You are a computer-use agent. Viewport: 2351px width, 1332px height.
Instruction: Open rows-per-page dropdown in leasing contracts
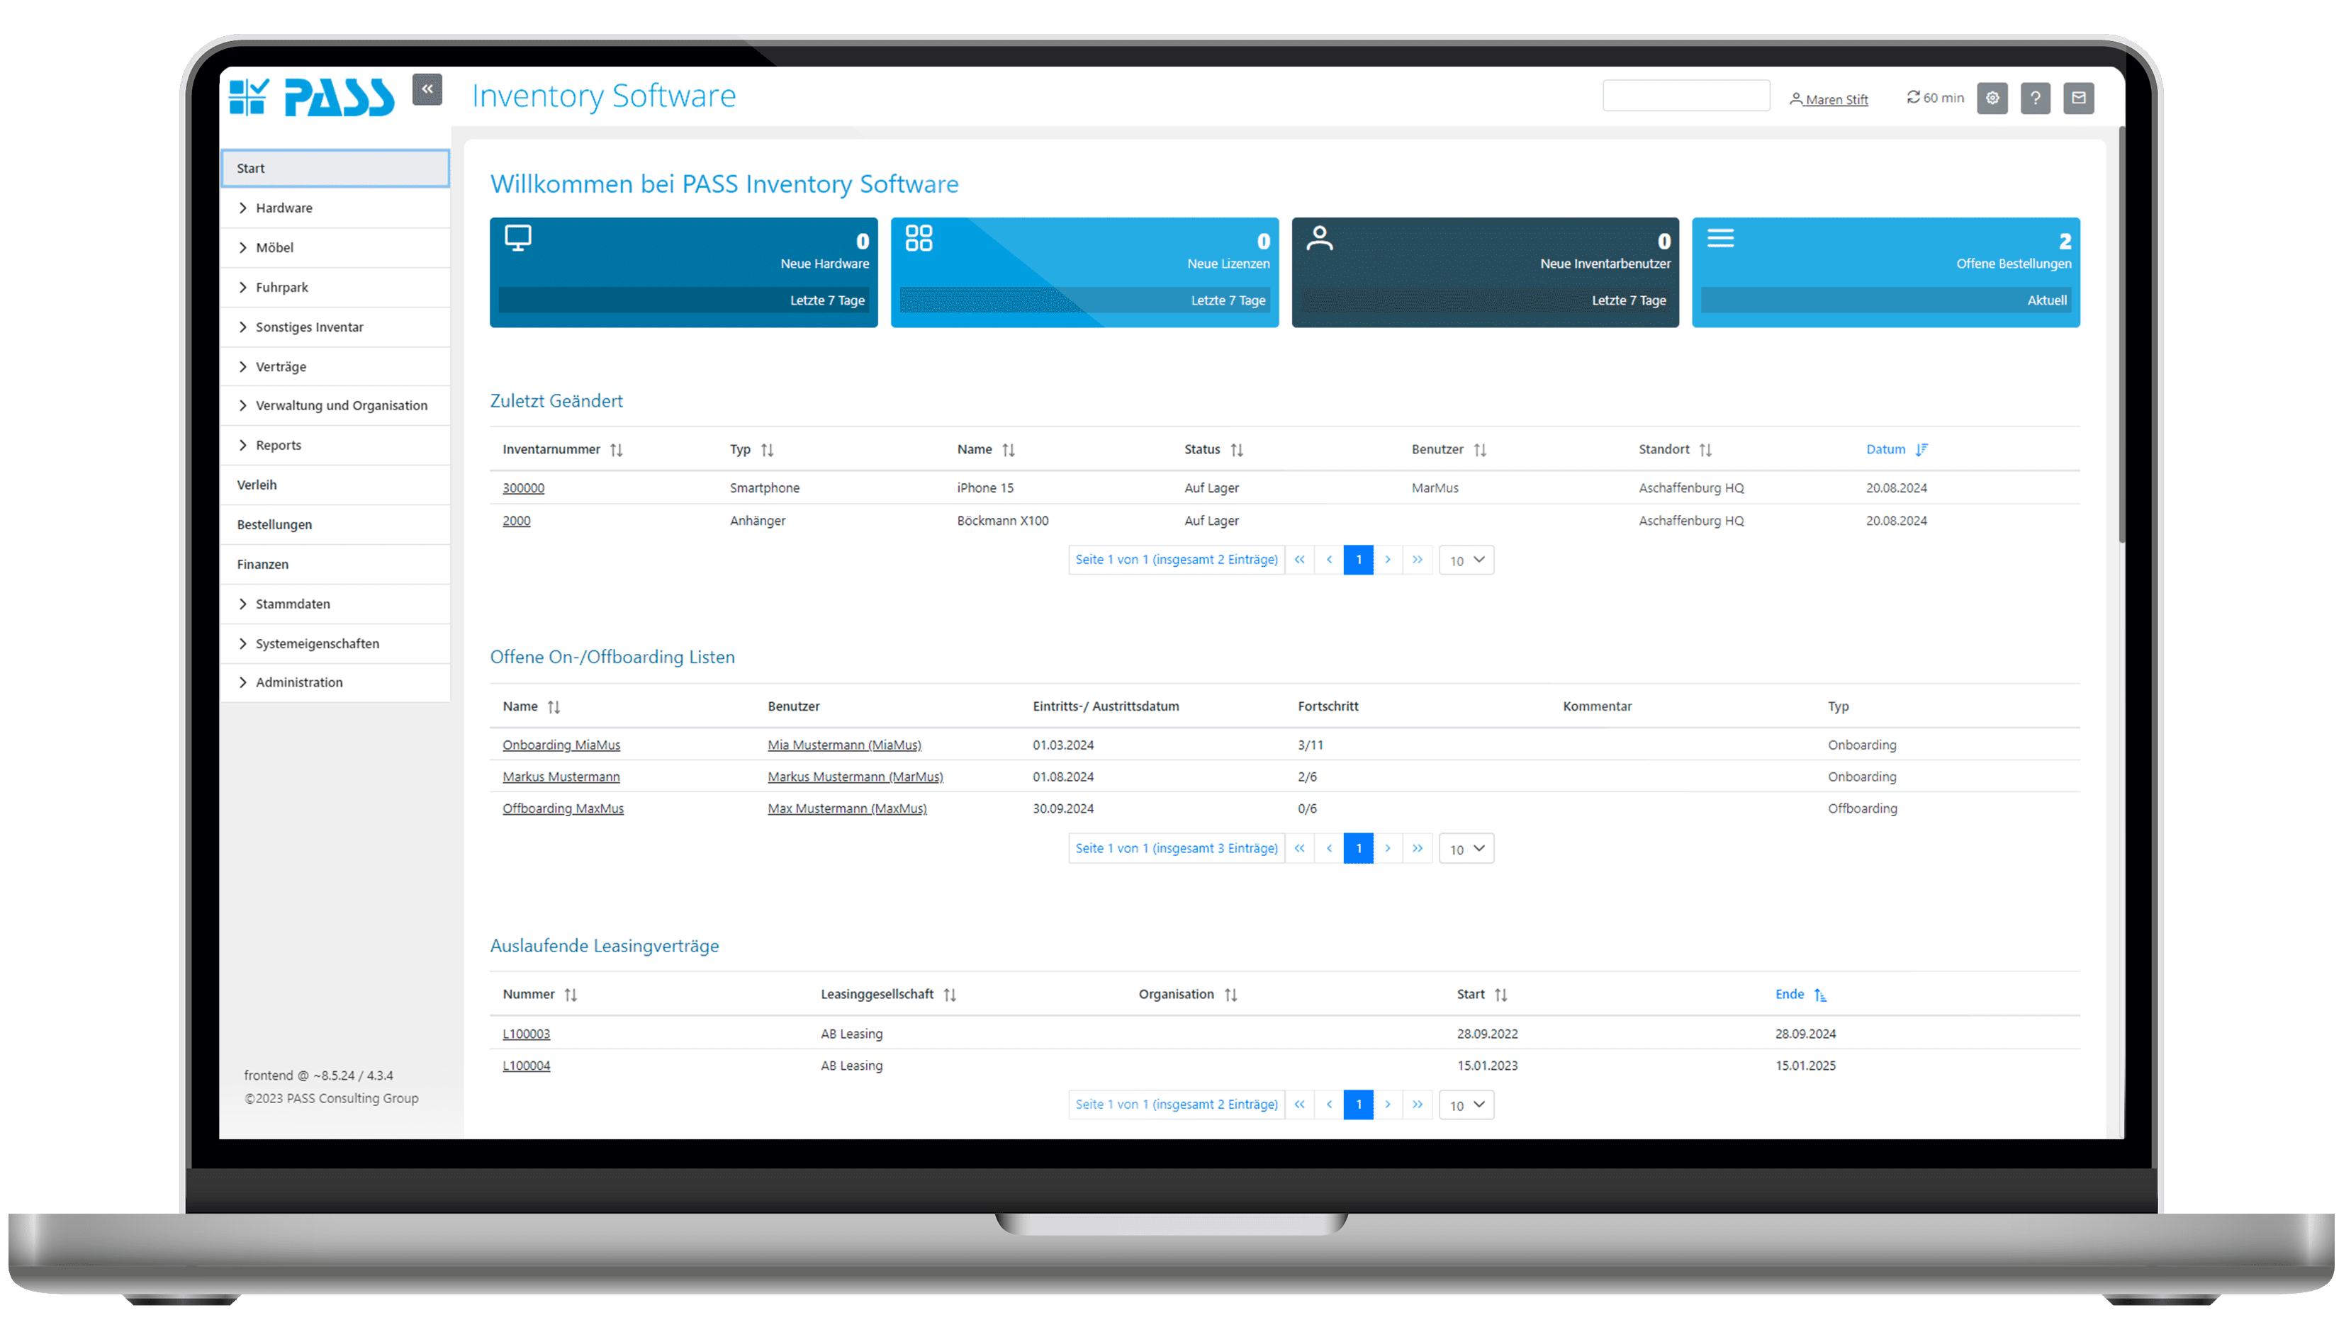[x=1467, y=1106]
